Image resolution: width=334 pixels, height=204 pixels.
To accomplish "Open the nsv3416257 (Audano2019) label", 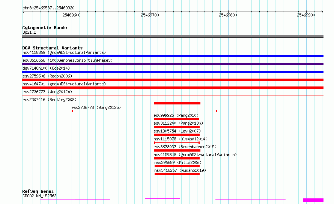I will [x=180, y=170].
